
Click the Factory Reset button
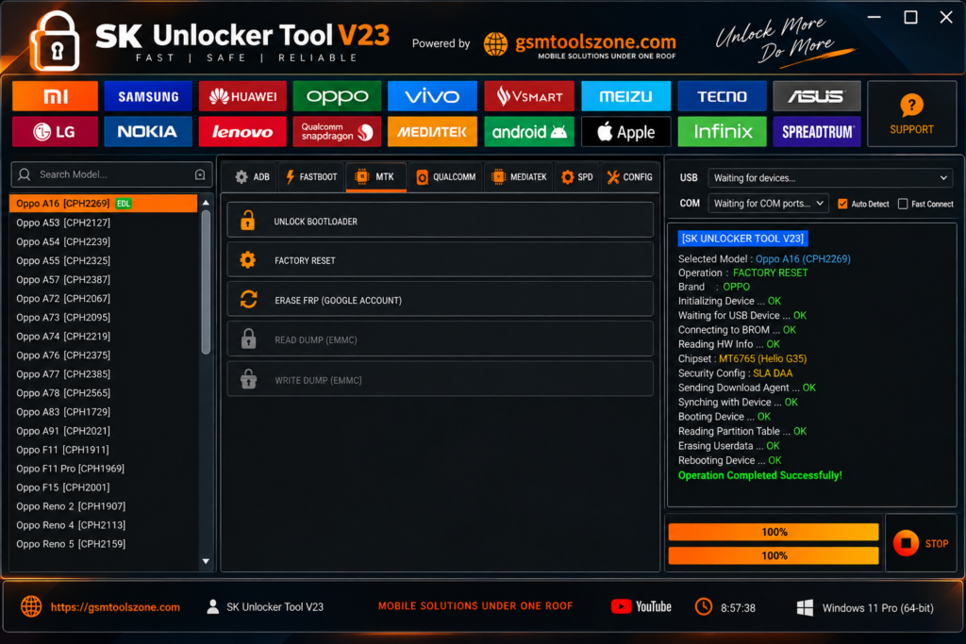point(440,260)
